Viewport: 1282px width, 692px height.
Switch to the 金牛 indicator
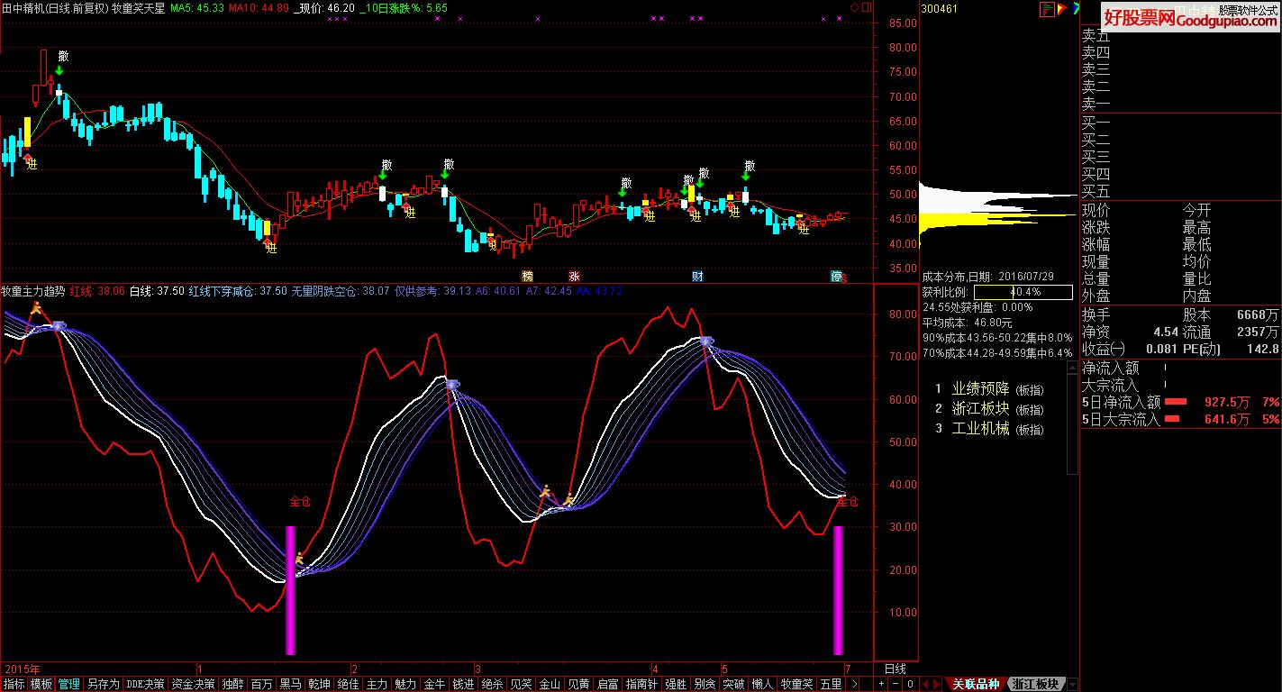pyautogui.click(x=434, y=684)
